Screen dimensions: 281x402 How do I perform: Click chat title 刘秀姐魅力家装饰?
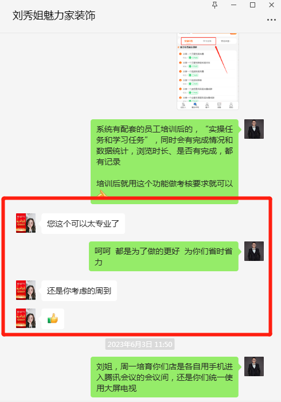[54, 15]
